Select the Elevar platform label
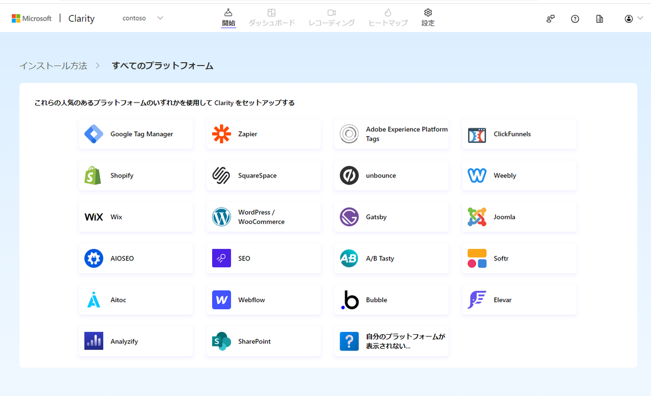Screen dimensions: 651x396 pos(502,300)
